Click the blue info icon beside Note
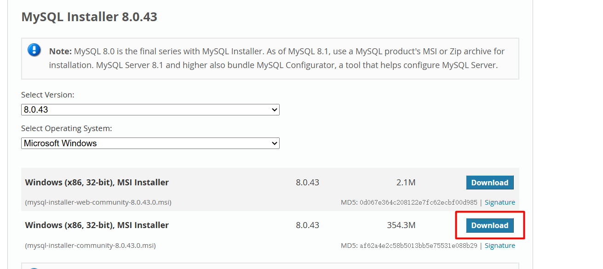This screenshot has height=269, width=603. [x=34, y=50]
